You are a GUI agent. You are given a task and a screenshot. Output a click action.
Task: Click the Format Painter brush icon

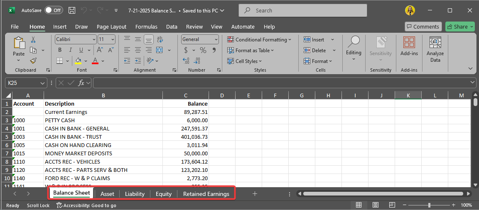pos(33,60)
